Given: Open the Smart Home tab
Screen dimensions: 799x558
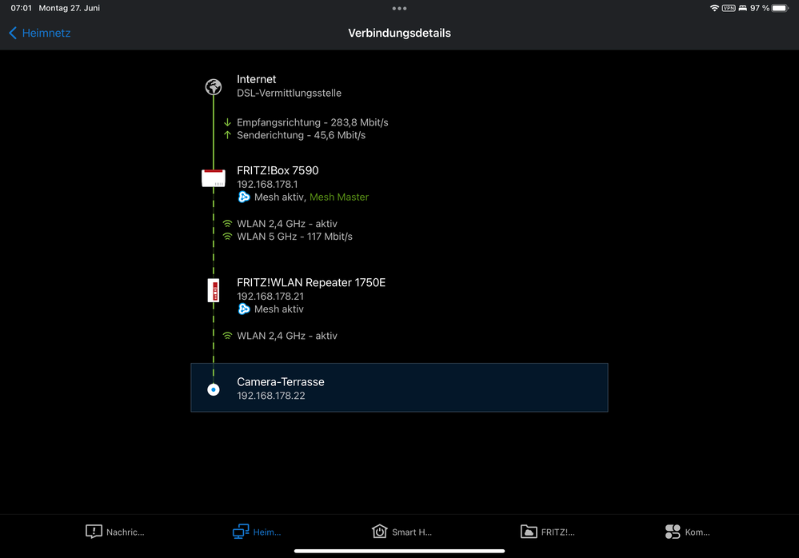Looking at the screenshot, I should point(401,532).
